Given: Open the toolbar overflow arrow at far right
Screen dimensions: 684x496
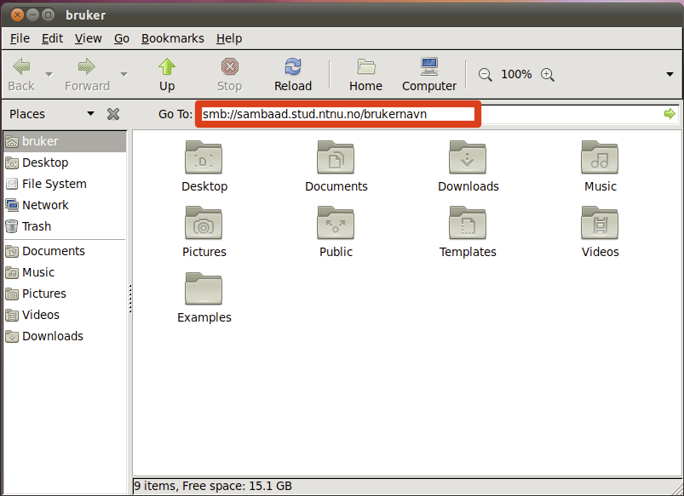Looking at the screenshot, I should pyautogui.click(x=670, y=75).
